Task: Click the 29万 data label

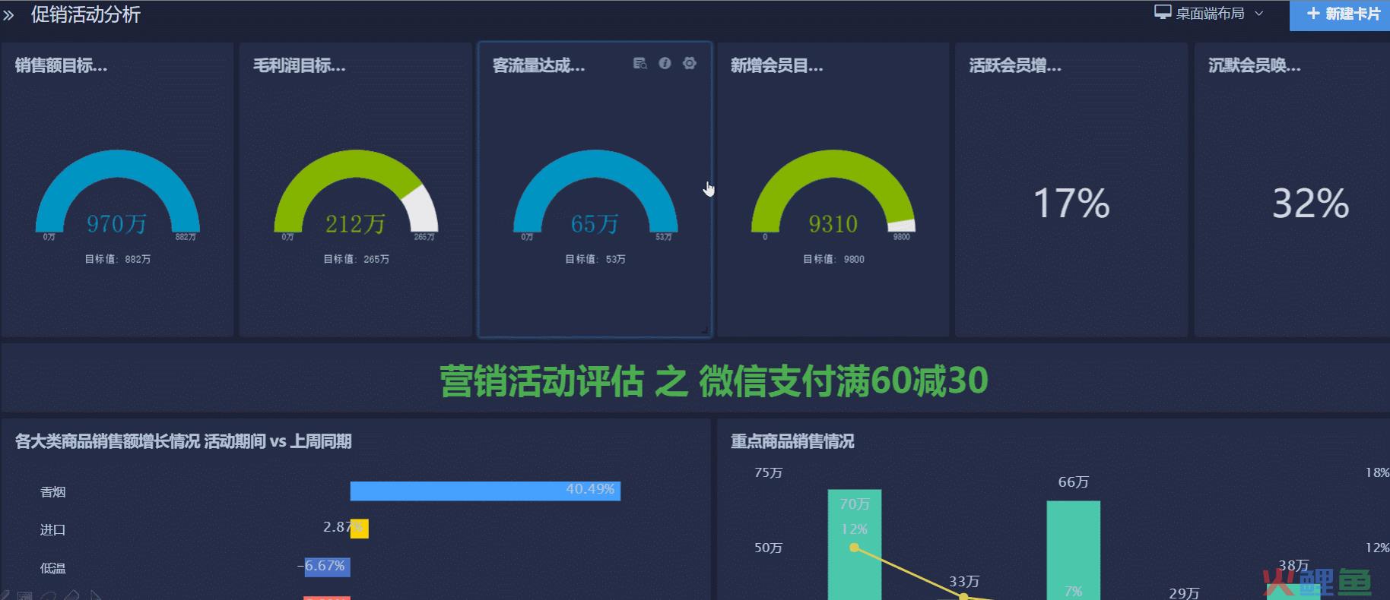Action: tap(1184, 593)
